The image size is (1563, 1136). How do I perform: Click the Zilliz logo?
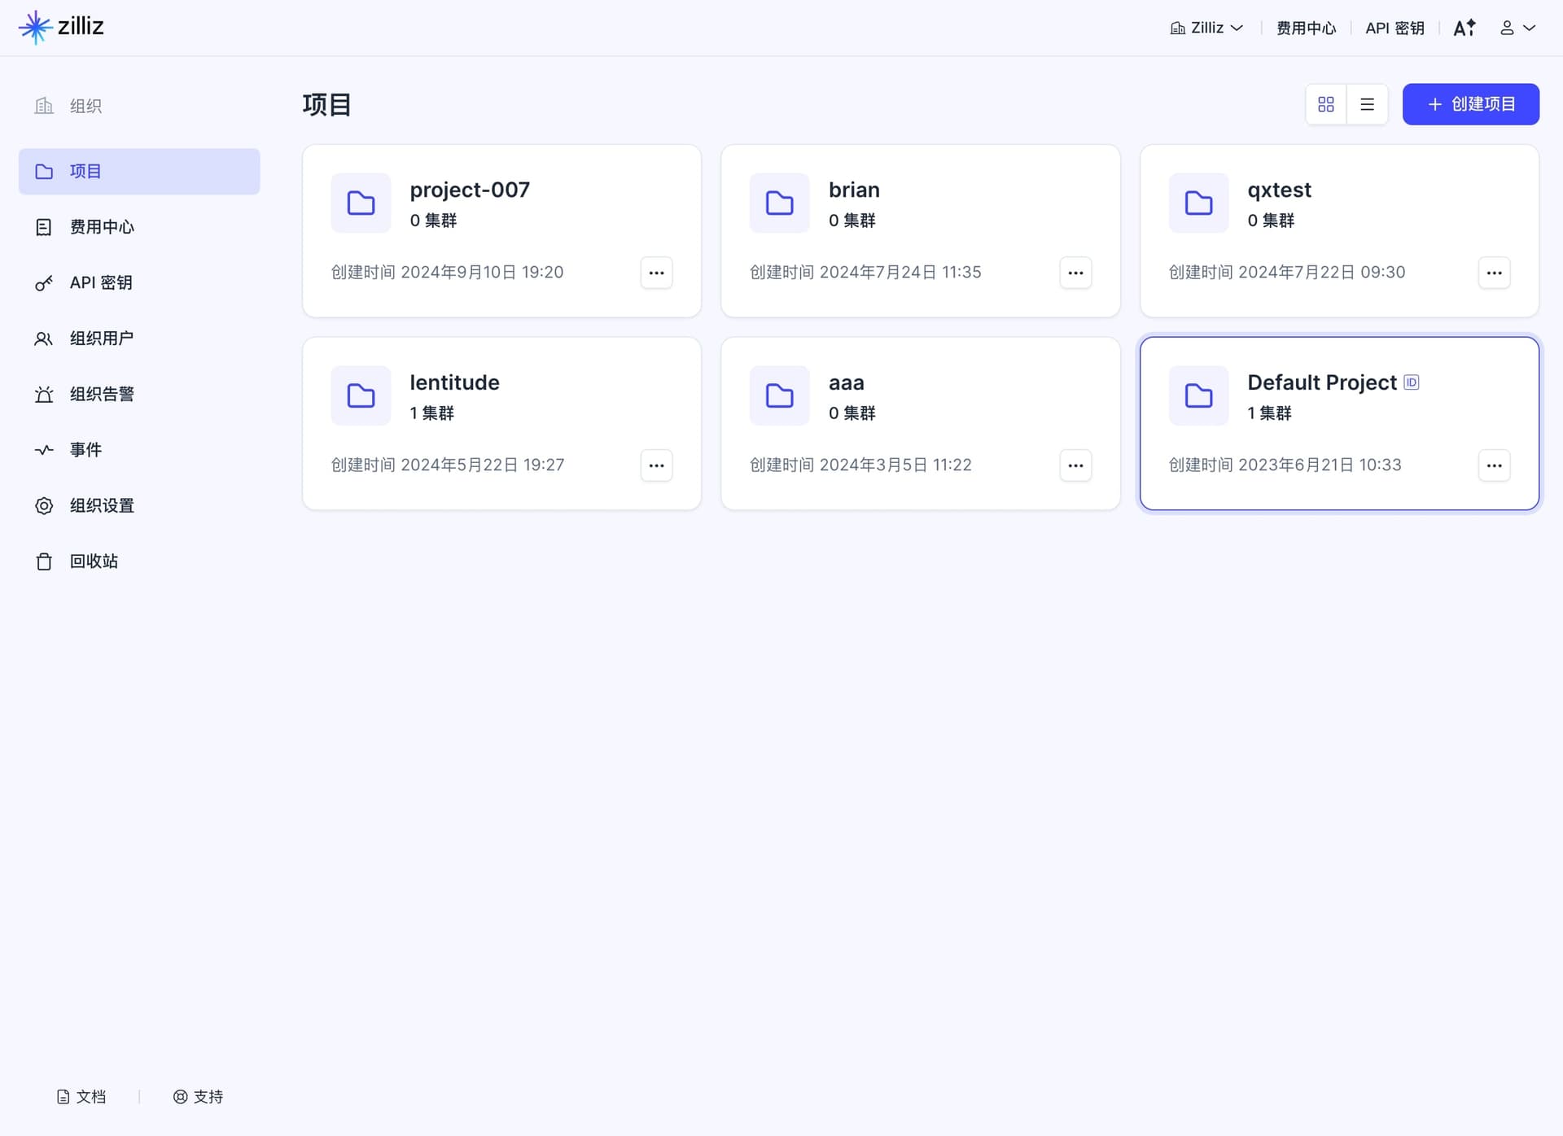[61, 27]
